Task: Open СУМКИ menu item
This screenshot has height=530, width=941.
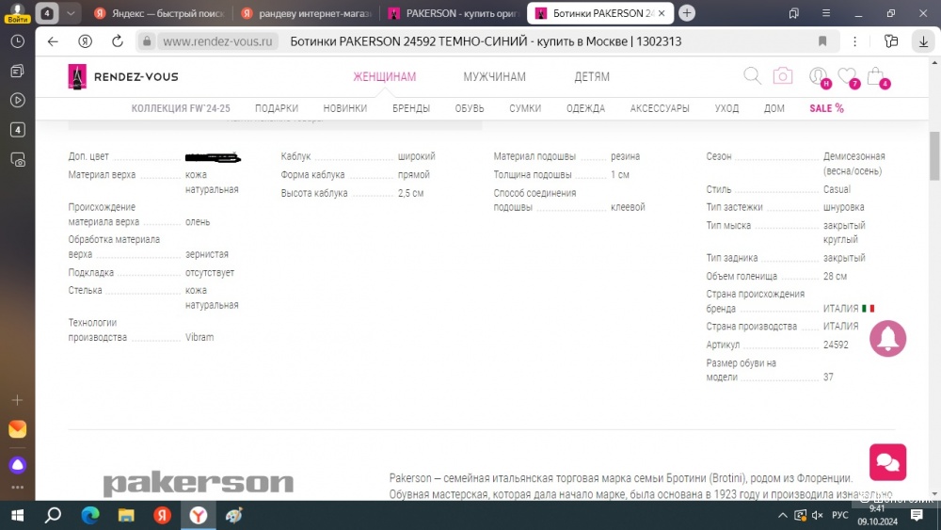Action: pos(525,108)
